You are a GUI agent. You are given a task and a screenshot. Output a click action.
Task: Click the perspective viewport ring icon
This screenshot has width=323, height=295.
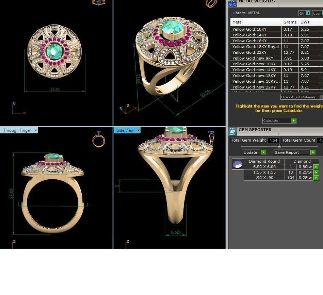point(212,3)
